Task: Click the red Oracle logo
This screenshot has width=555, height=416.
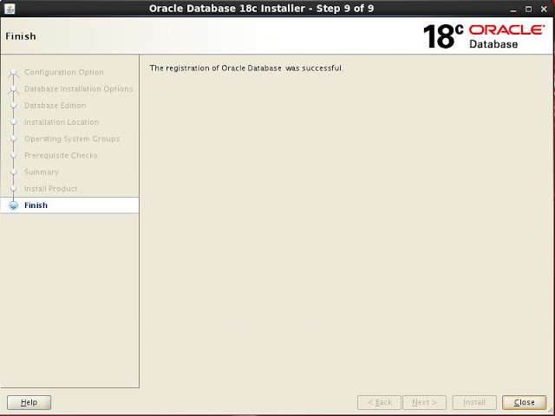Action: pyautogui.click(x=505, y=29)
